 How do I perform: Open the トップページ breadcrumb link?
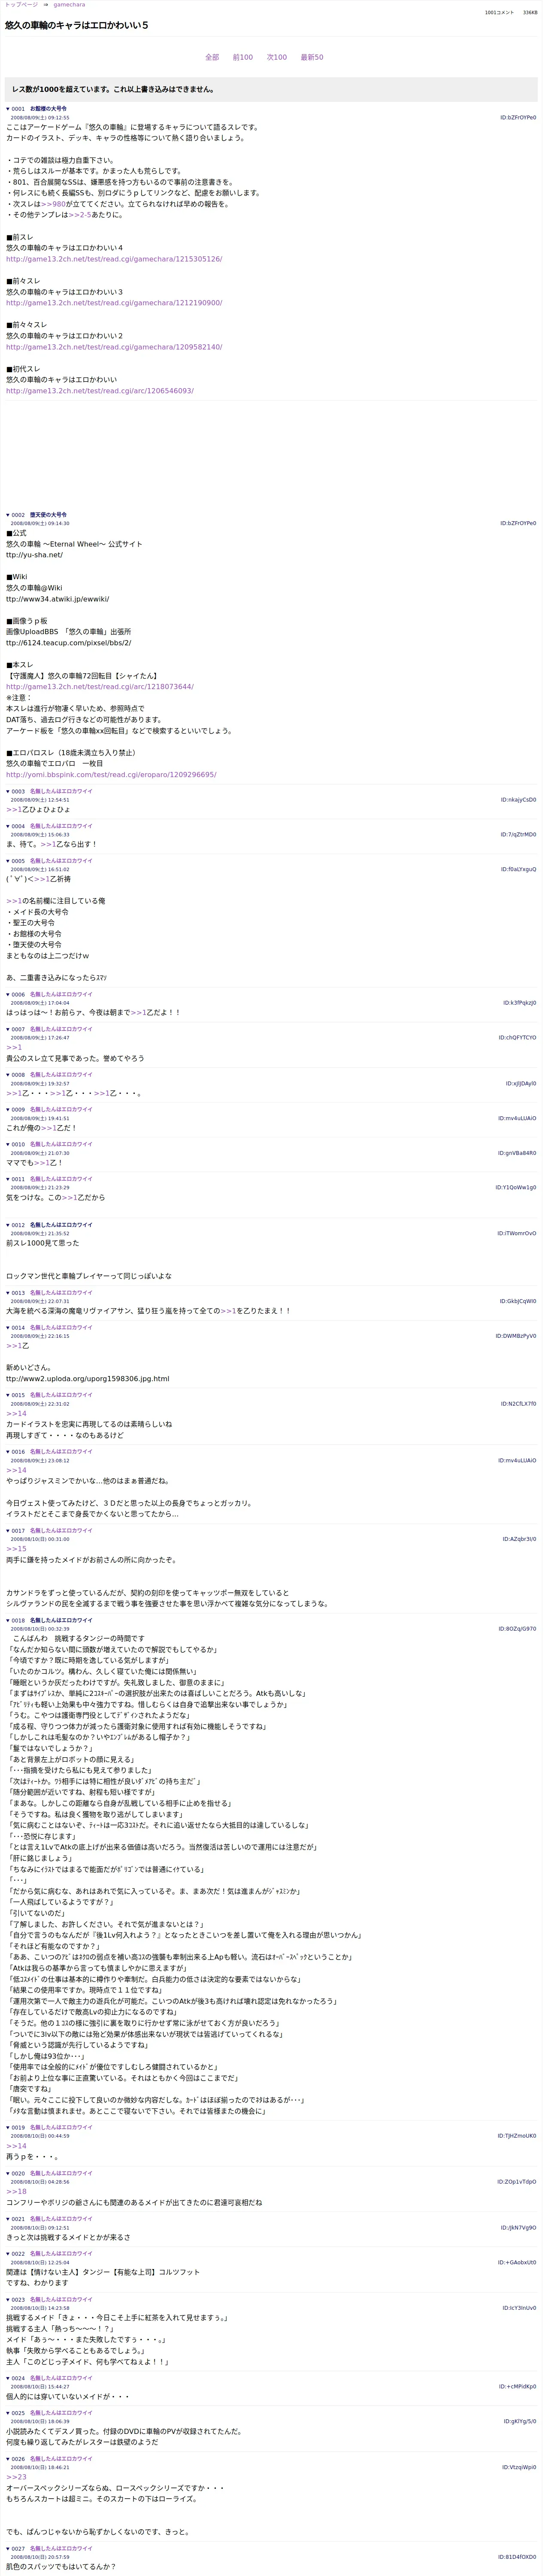click(21, 5)
